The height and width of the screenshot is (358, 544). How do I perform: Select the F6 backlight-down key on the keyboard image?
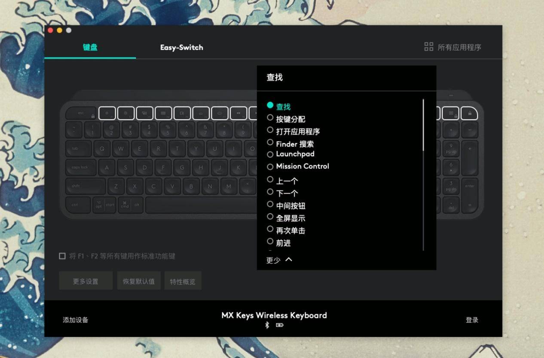(201, 113)
